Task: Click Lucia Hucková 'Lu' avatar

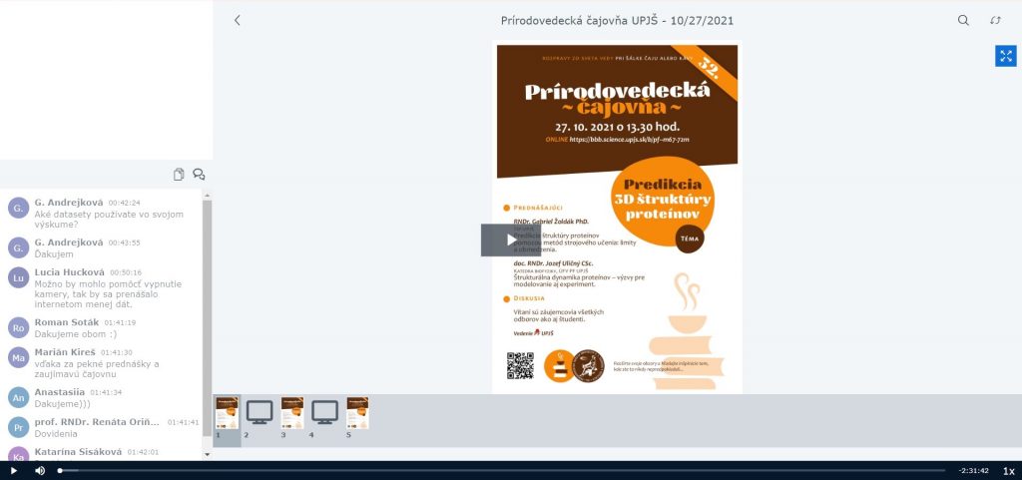Action: (19, 277)
